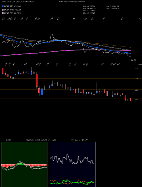Click the Pre C: 150.29 value
The height and width of the screenshot is (187, 142).
tap(89, 13)
